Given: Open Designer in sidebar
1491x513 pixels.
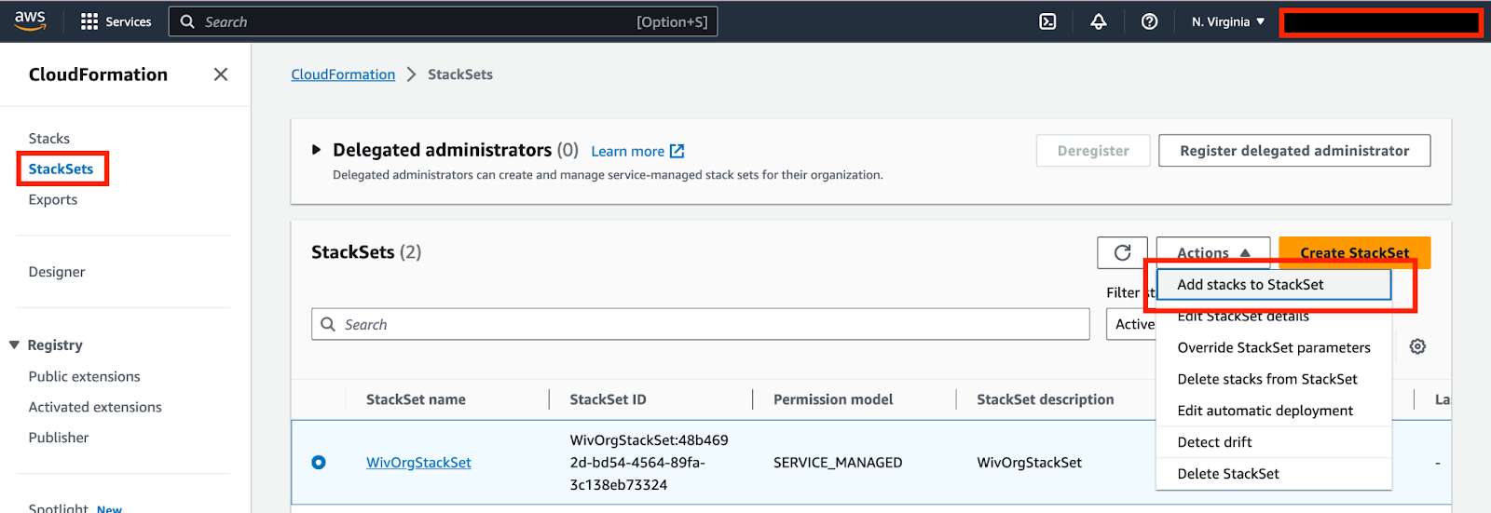Looking at the screenshot, I should (57, 272).
